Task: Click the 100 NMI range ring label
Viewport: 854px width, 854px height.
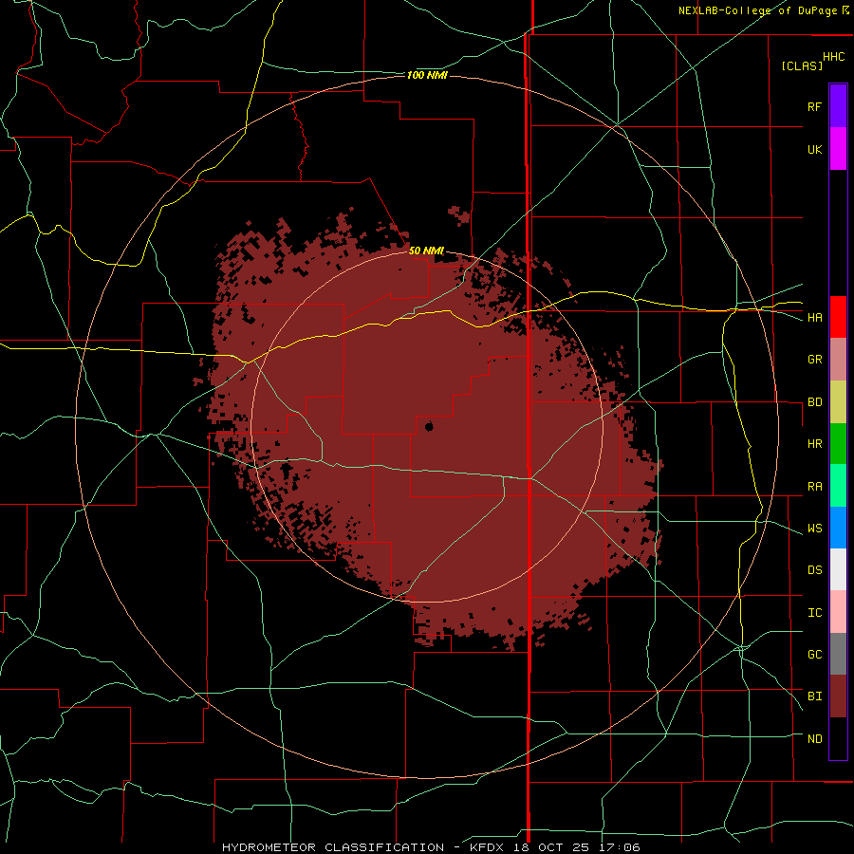Action: pos(427,75)
